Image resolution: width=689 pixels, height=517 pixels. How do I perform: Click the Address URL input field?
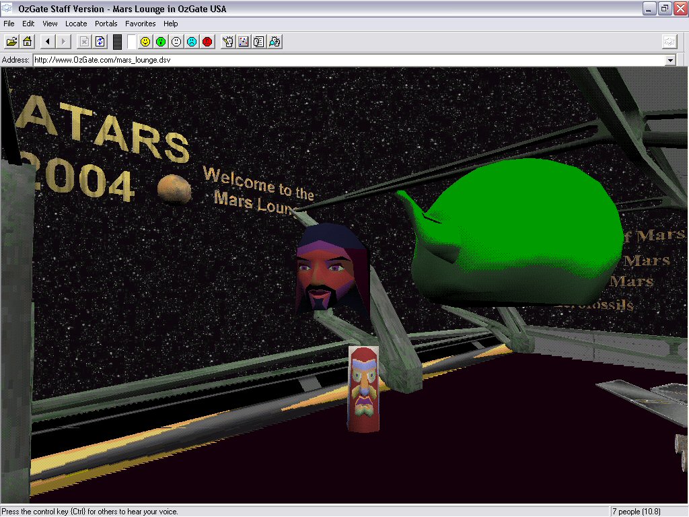336,61
